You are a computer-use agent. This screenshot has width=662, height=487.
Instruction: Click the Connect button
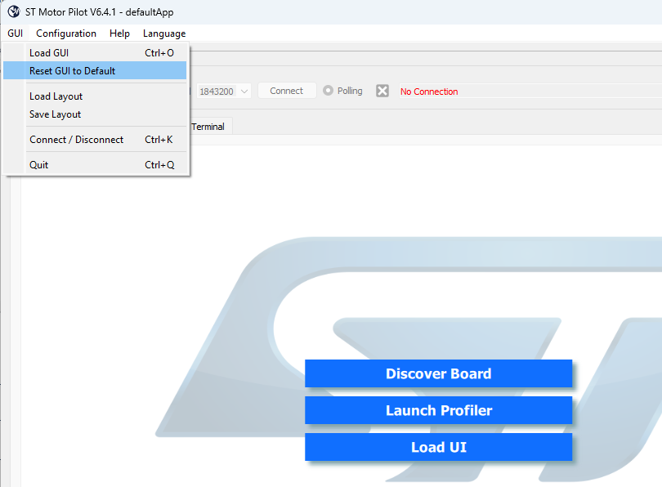click(x=287, y=91)
